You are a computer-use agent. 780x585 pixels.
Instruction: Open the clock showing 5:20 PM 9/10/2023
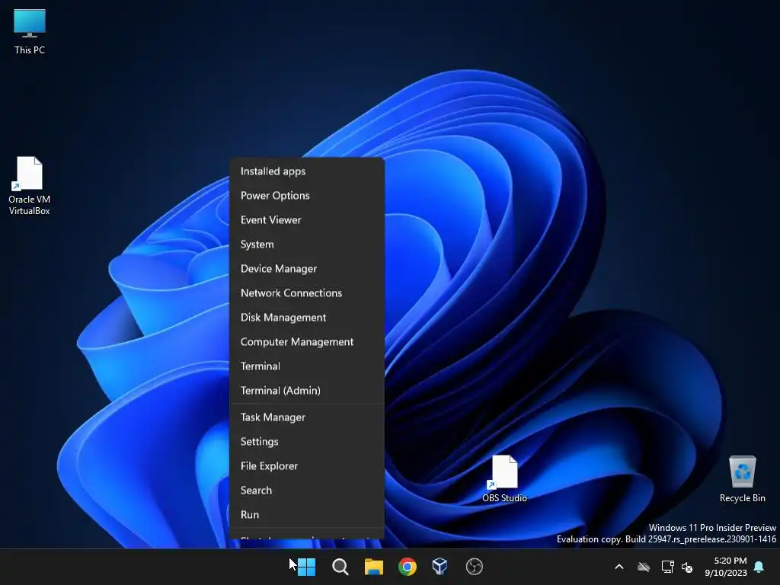pos(726,567)
